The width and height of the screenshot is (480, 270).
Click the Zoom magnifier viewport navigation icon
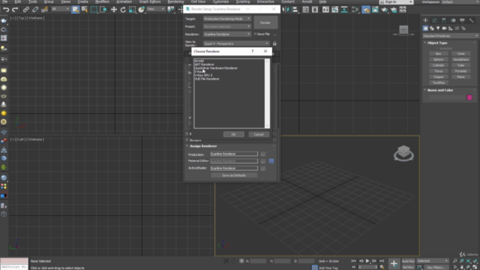pyautogui.click(x=455, y=261)
